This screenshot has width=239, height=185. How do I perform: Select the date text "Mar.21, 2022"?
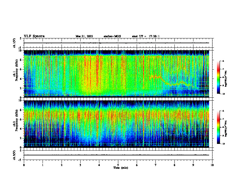click(x=84, y=36)
